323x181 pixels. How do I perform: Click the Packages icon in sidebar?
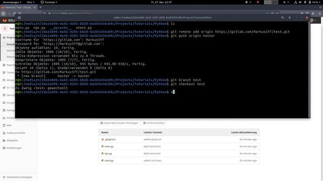4,110
